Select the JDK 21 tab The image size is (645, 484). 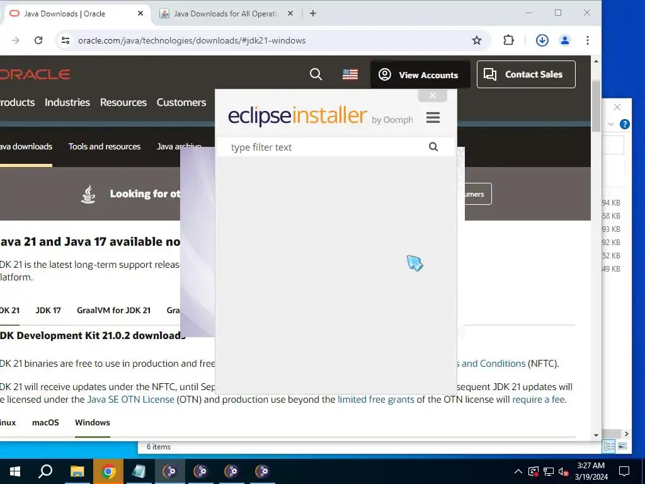click(9, 310)
